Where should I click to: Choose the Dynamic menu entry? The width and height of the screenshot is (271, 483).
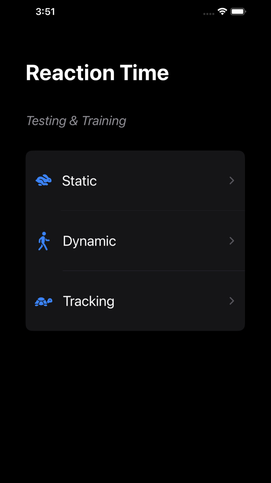pyautogui.click(x=135, y=241)
